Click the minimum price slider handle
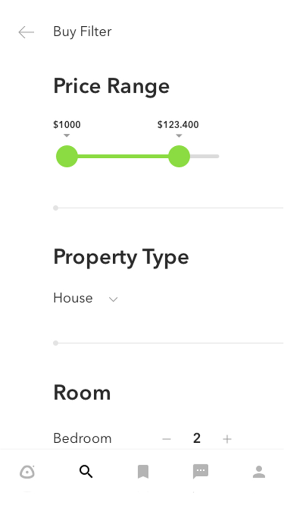284x505 pixels. point(67,156)
